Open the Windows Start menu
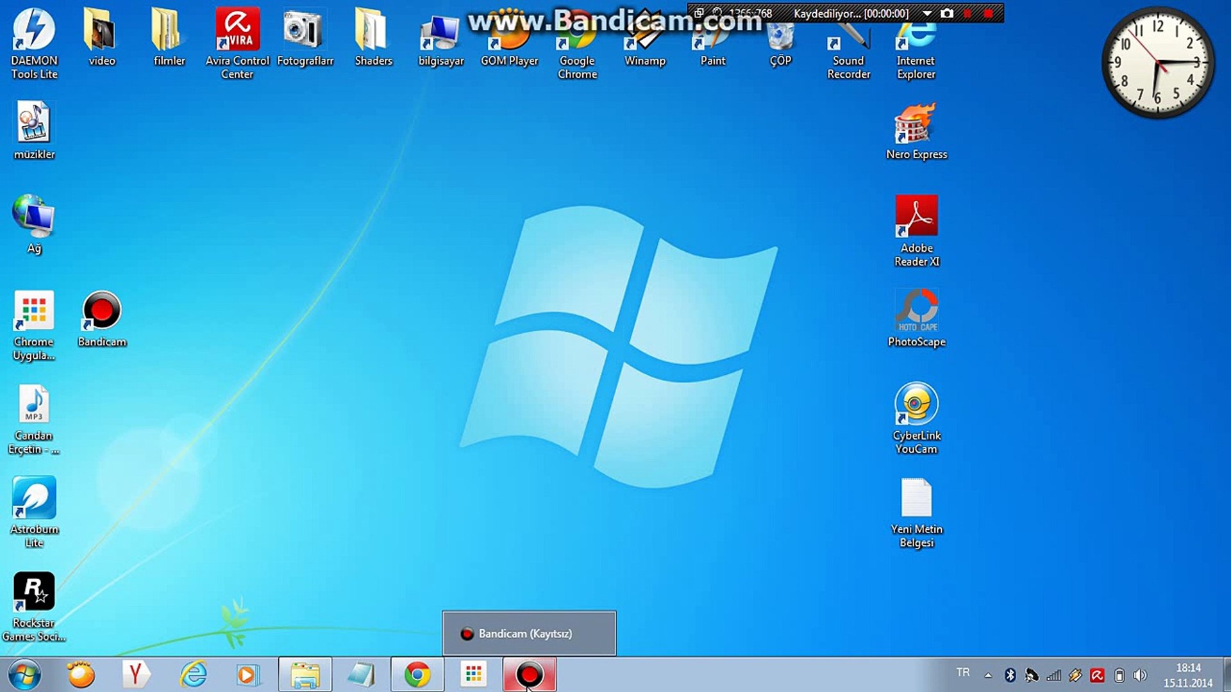Viewport: 1231px width, 692px height. pyautogui.click(x=24, y=675)
